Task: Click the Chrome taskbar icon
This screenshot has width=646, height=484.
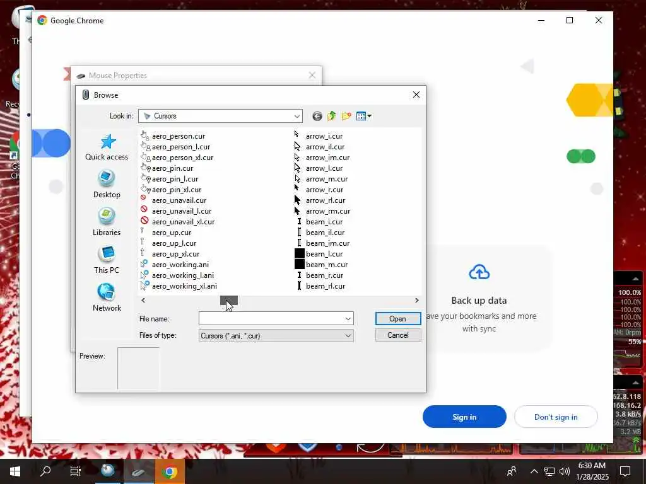Action: [x=169, y=471]
